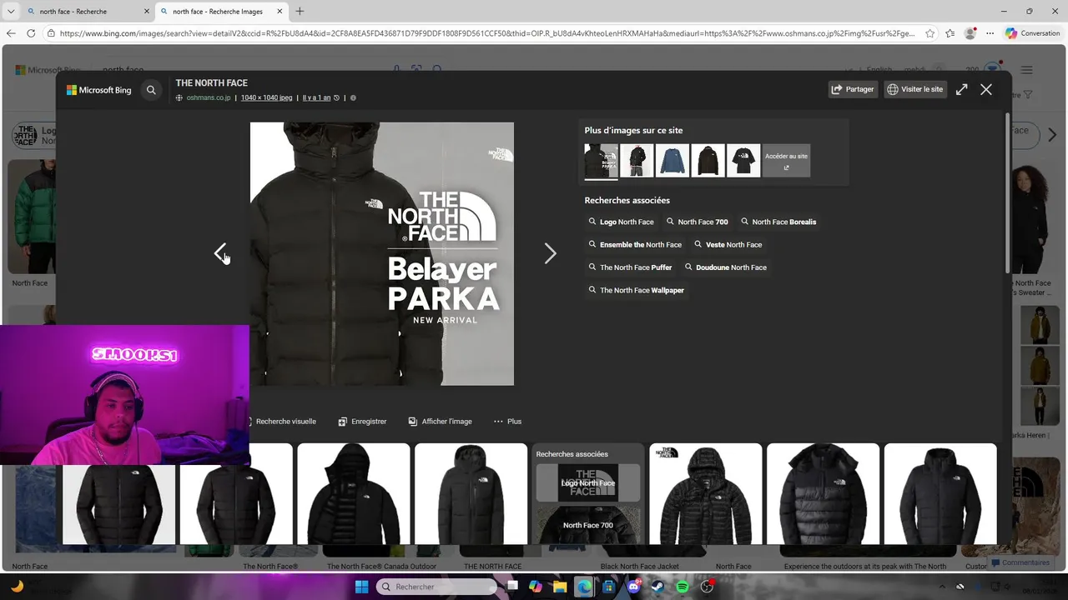Screen dimensions: 1068x600
Task: Click the Logo North Face carousel tile
Action: [x=588, y=483]
